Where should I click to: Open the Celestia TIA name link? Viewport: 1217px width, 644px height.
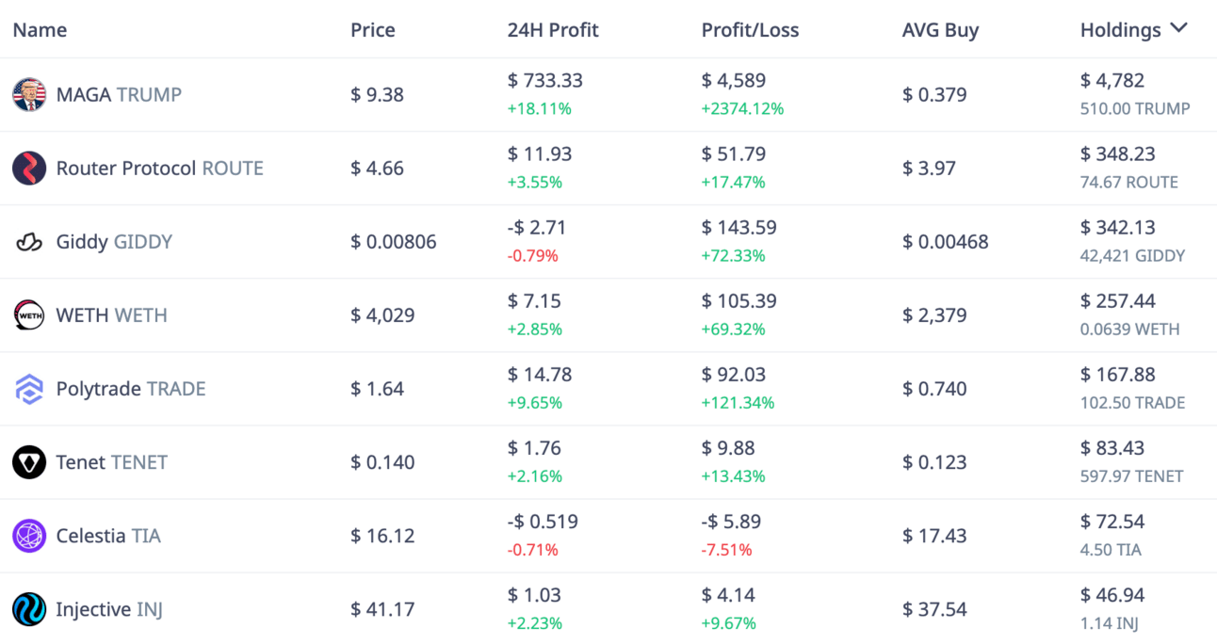pyautogui.click(x=108, y=536)
